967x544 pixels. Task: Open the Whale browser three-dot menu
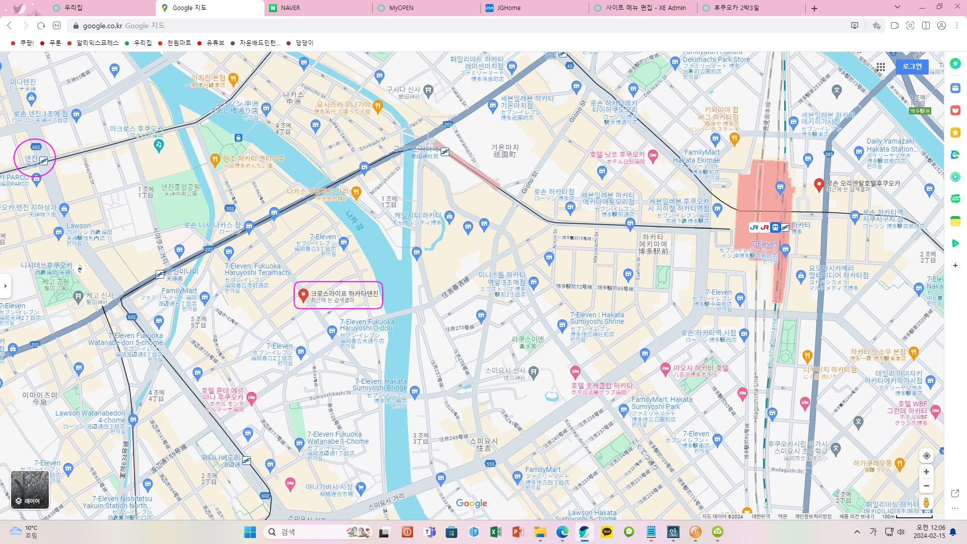coord(957,26)
